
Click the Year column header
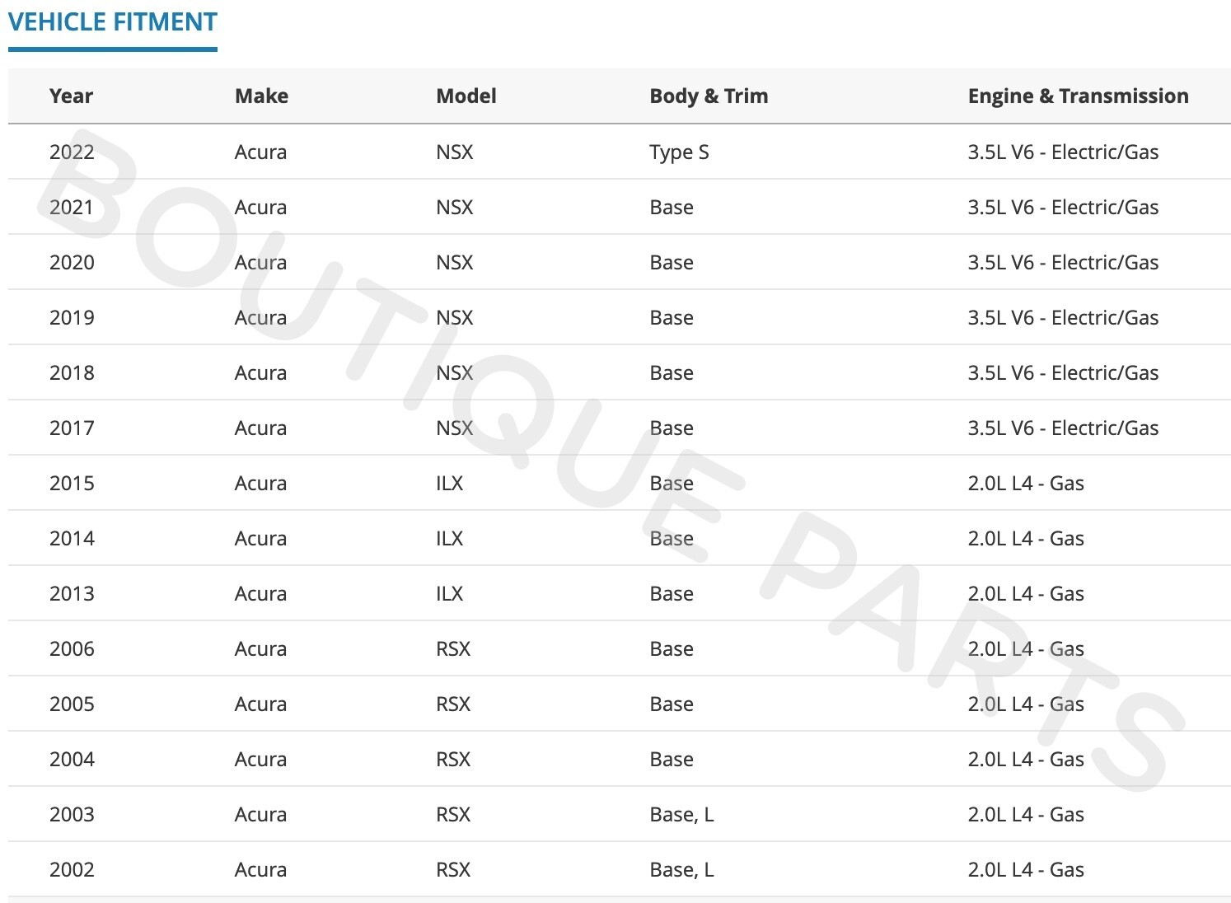click(71, 96)
